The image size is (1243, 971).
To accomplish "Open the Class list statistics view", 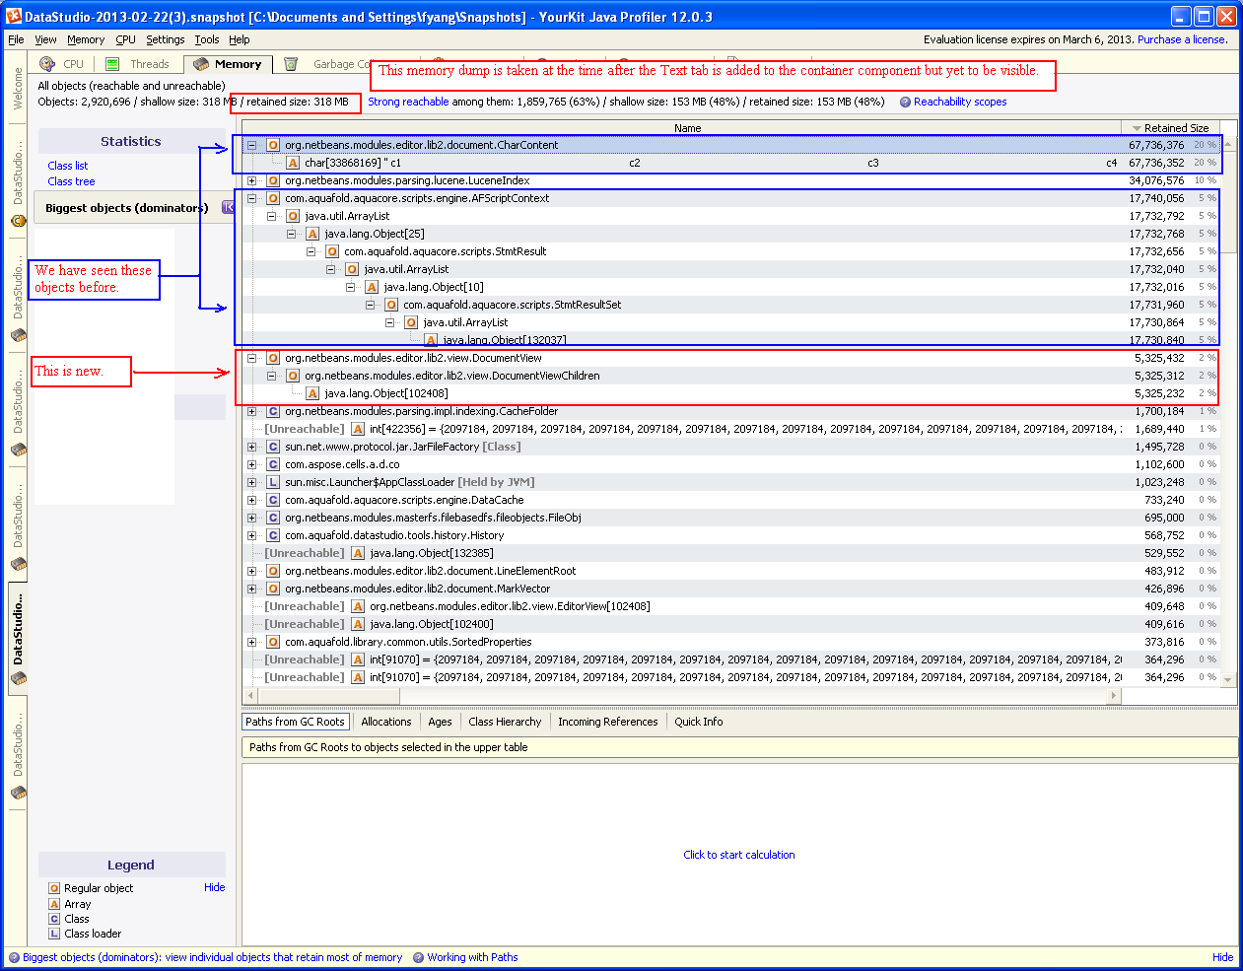I will pos(68,166).
